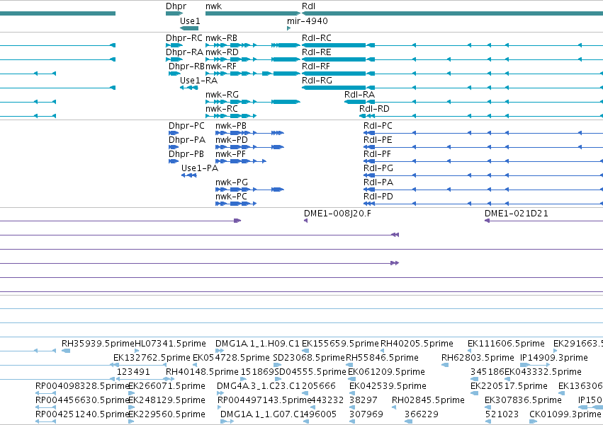Pick the Rdl-RF transcript label
This screenshot has height=425, width=603.
coord(316,66)
